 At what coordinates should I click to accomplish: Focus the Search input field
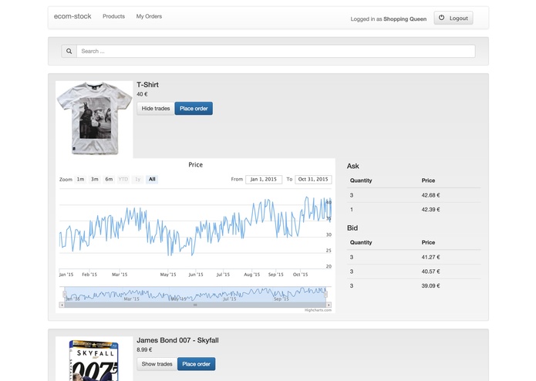coord(276,51)
